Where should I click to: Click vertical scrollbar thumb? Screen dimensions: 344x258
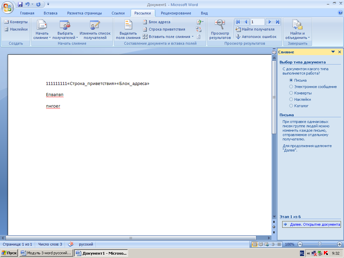(274, 97)
